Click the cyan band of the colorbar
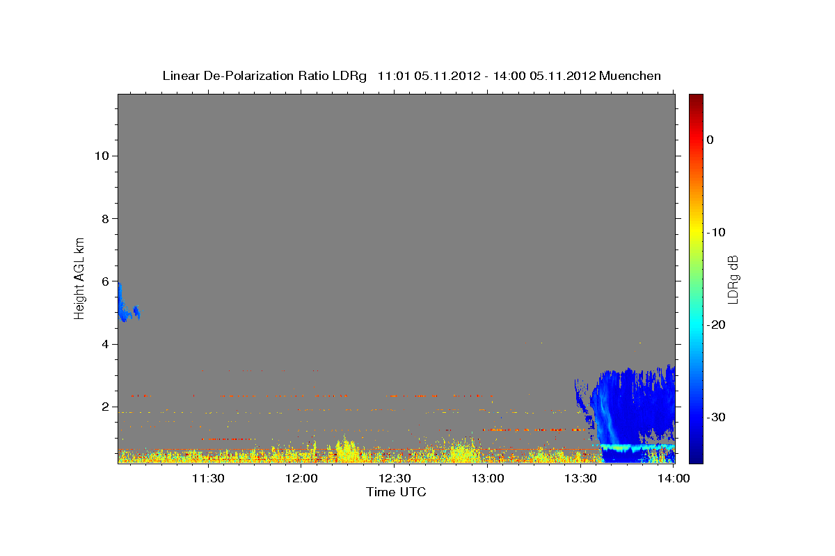Screen dimensions: 835x556 pos(696,325)
